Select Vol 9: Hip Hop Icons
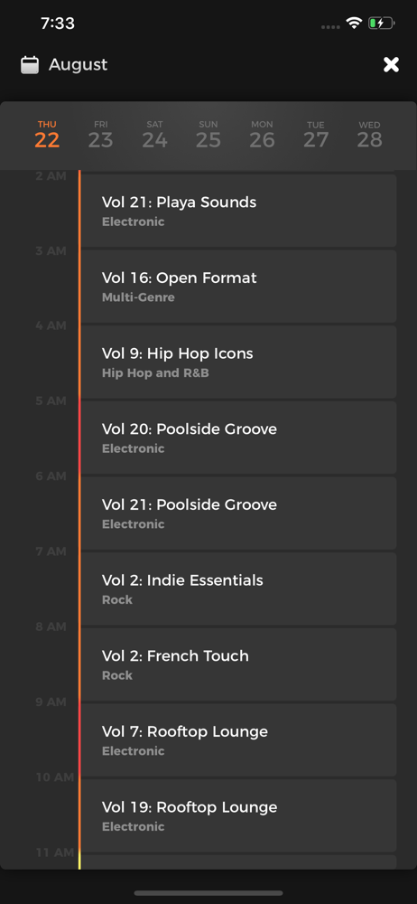This screenshot has height=904, width=417. point(238,363)
